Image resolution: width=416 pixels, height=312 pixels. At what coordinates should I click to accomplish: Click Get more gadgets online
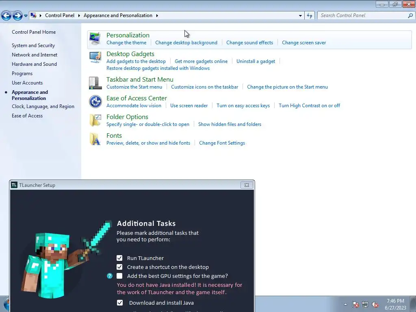click(201, 61)
